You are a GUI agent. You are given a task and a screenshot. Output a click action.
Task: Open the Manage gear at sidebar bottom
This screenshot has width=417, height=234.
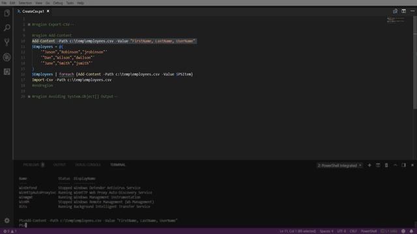tap(7, 220)
